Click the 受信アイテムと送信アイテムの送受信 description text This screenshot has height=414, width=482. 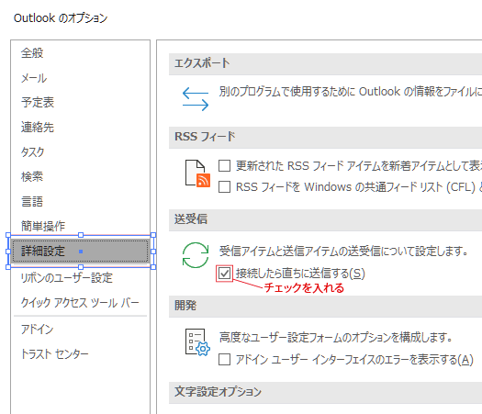pos(343,252)
